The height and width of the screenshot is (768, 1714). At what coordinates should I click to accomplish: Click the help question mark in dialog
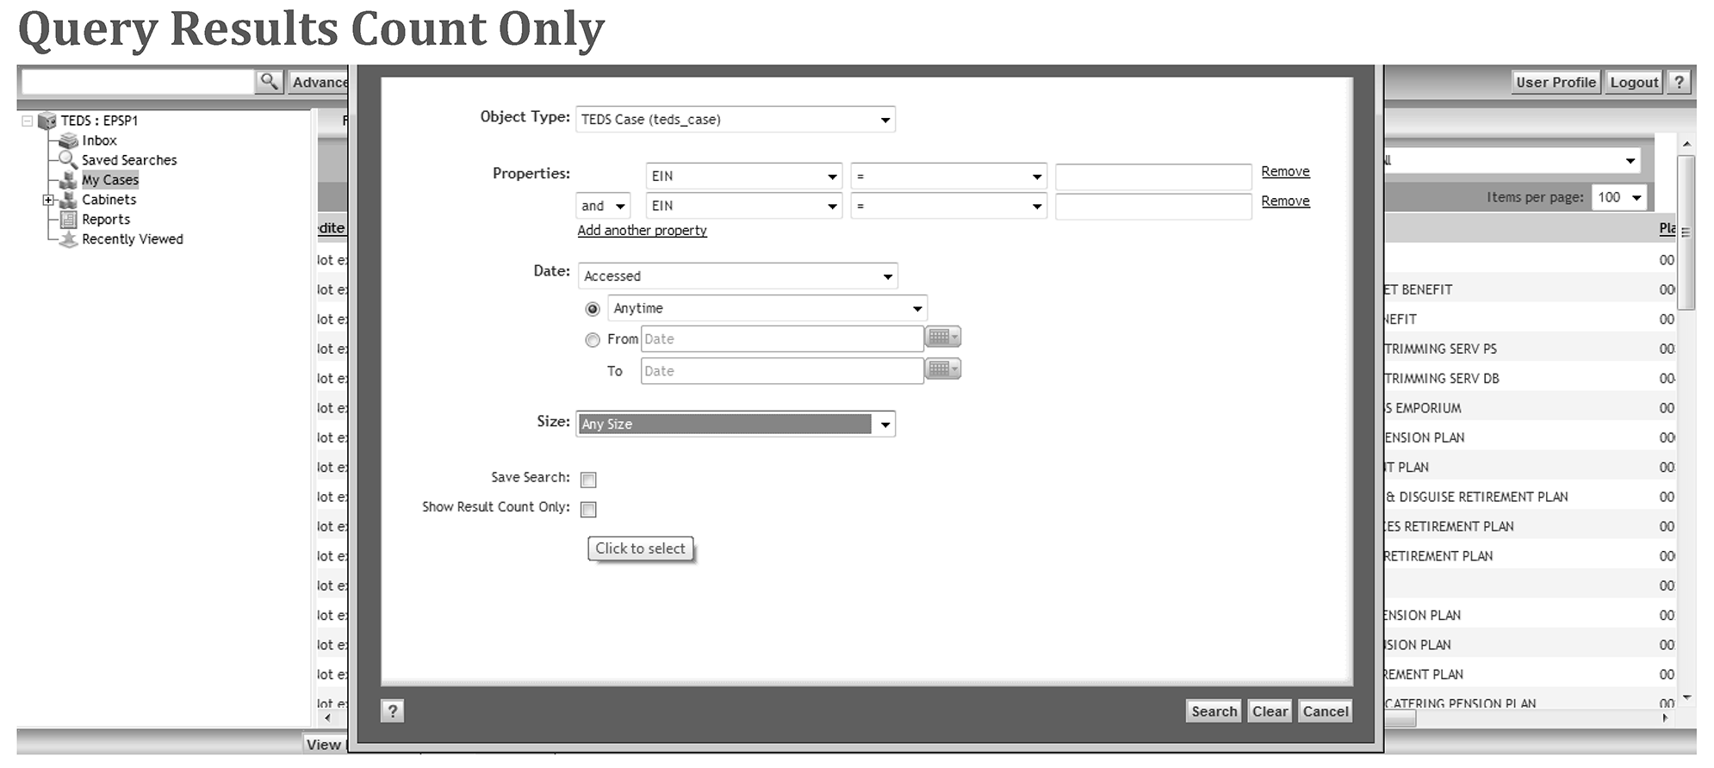[x=392, y=711]
